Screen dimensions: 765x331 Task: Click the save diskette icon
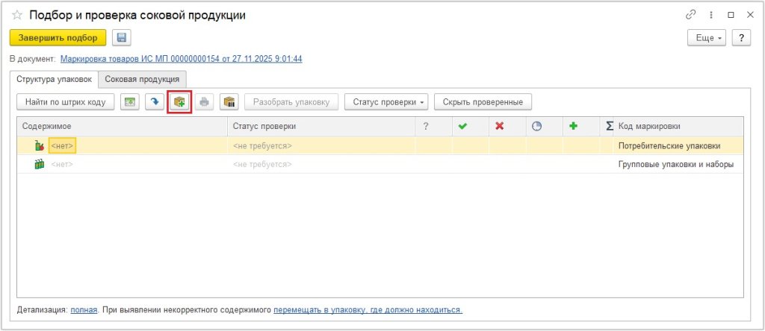click(120, 38)
